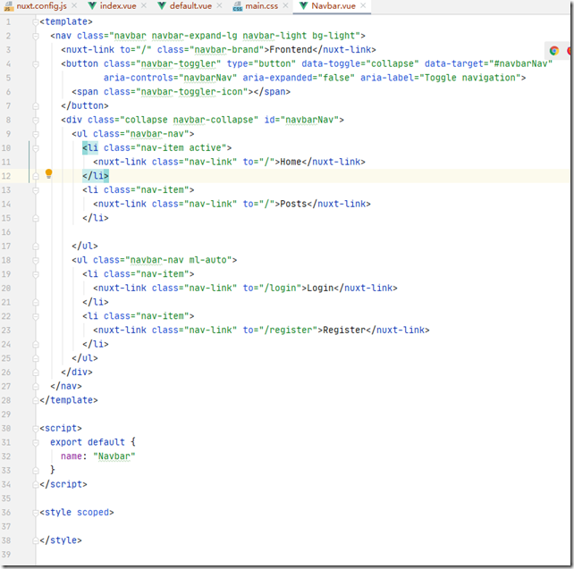Image resolution: width=574 pixels, height=569 pixels.
Task: Click the style scoped opening tag
Action: 77,513
